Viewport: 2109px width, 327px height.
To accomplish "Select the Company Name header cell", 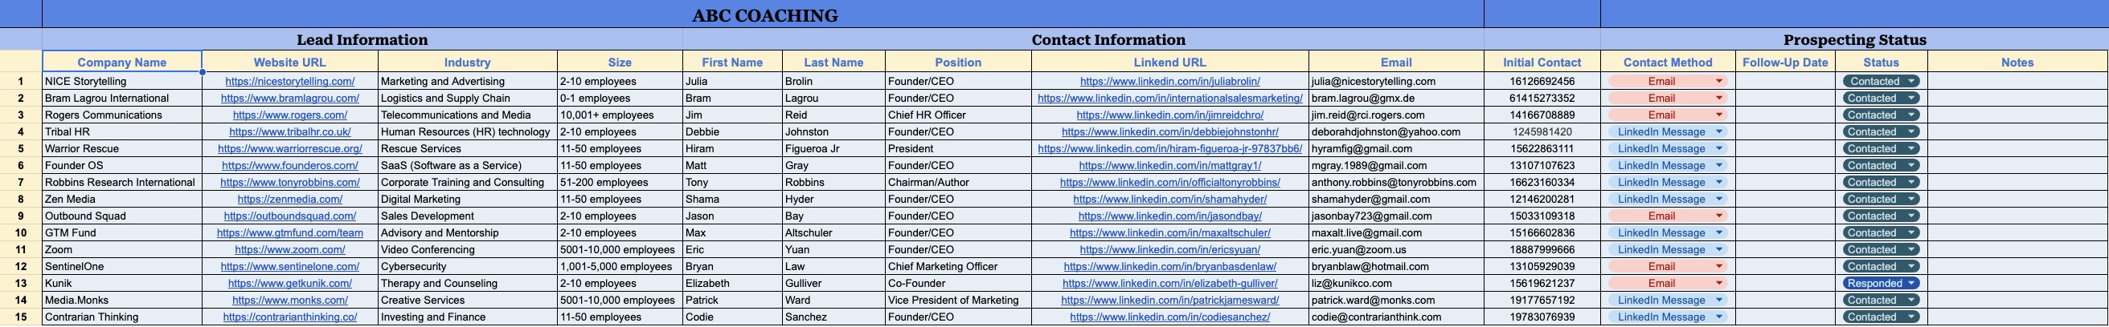I will [121, 62].
